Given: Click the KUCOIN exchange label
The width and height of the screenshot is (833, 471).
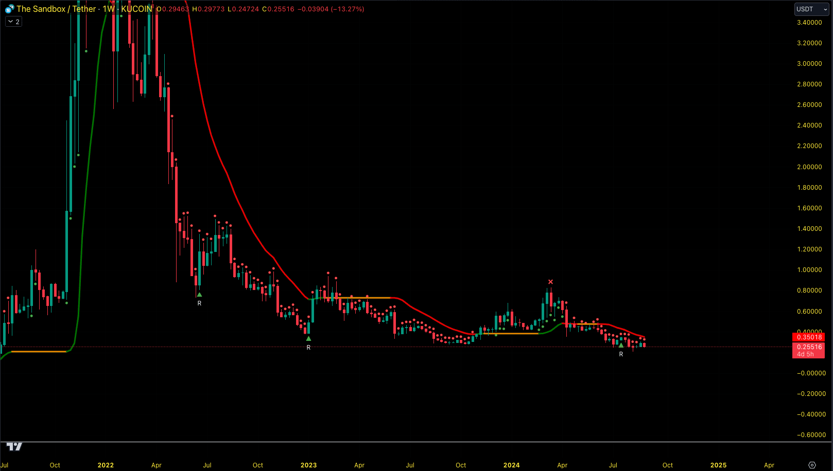Looking at the screenshot, I should 136,9.
